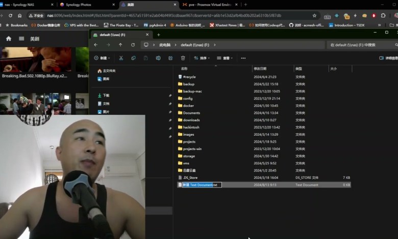398x239 pixels.
Task: Go up one folder level with up arrow
Action: tap(120, 45)
